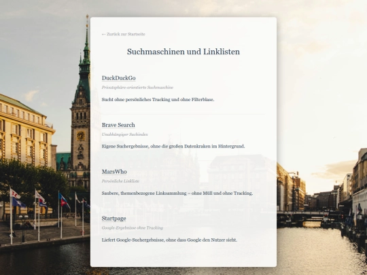Click the text 'Liefert Google-Suchergebnisse, ohne dass Google den Nutzer sieht.'
This screenshot has width=367, height=275.
tap(169, 240)
